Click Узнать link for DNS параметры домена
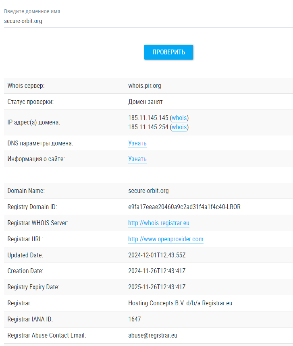 click(x=137, y=143)
